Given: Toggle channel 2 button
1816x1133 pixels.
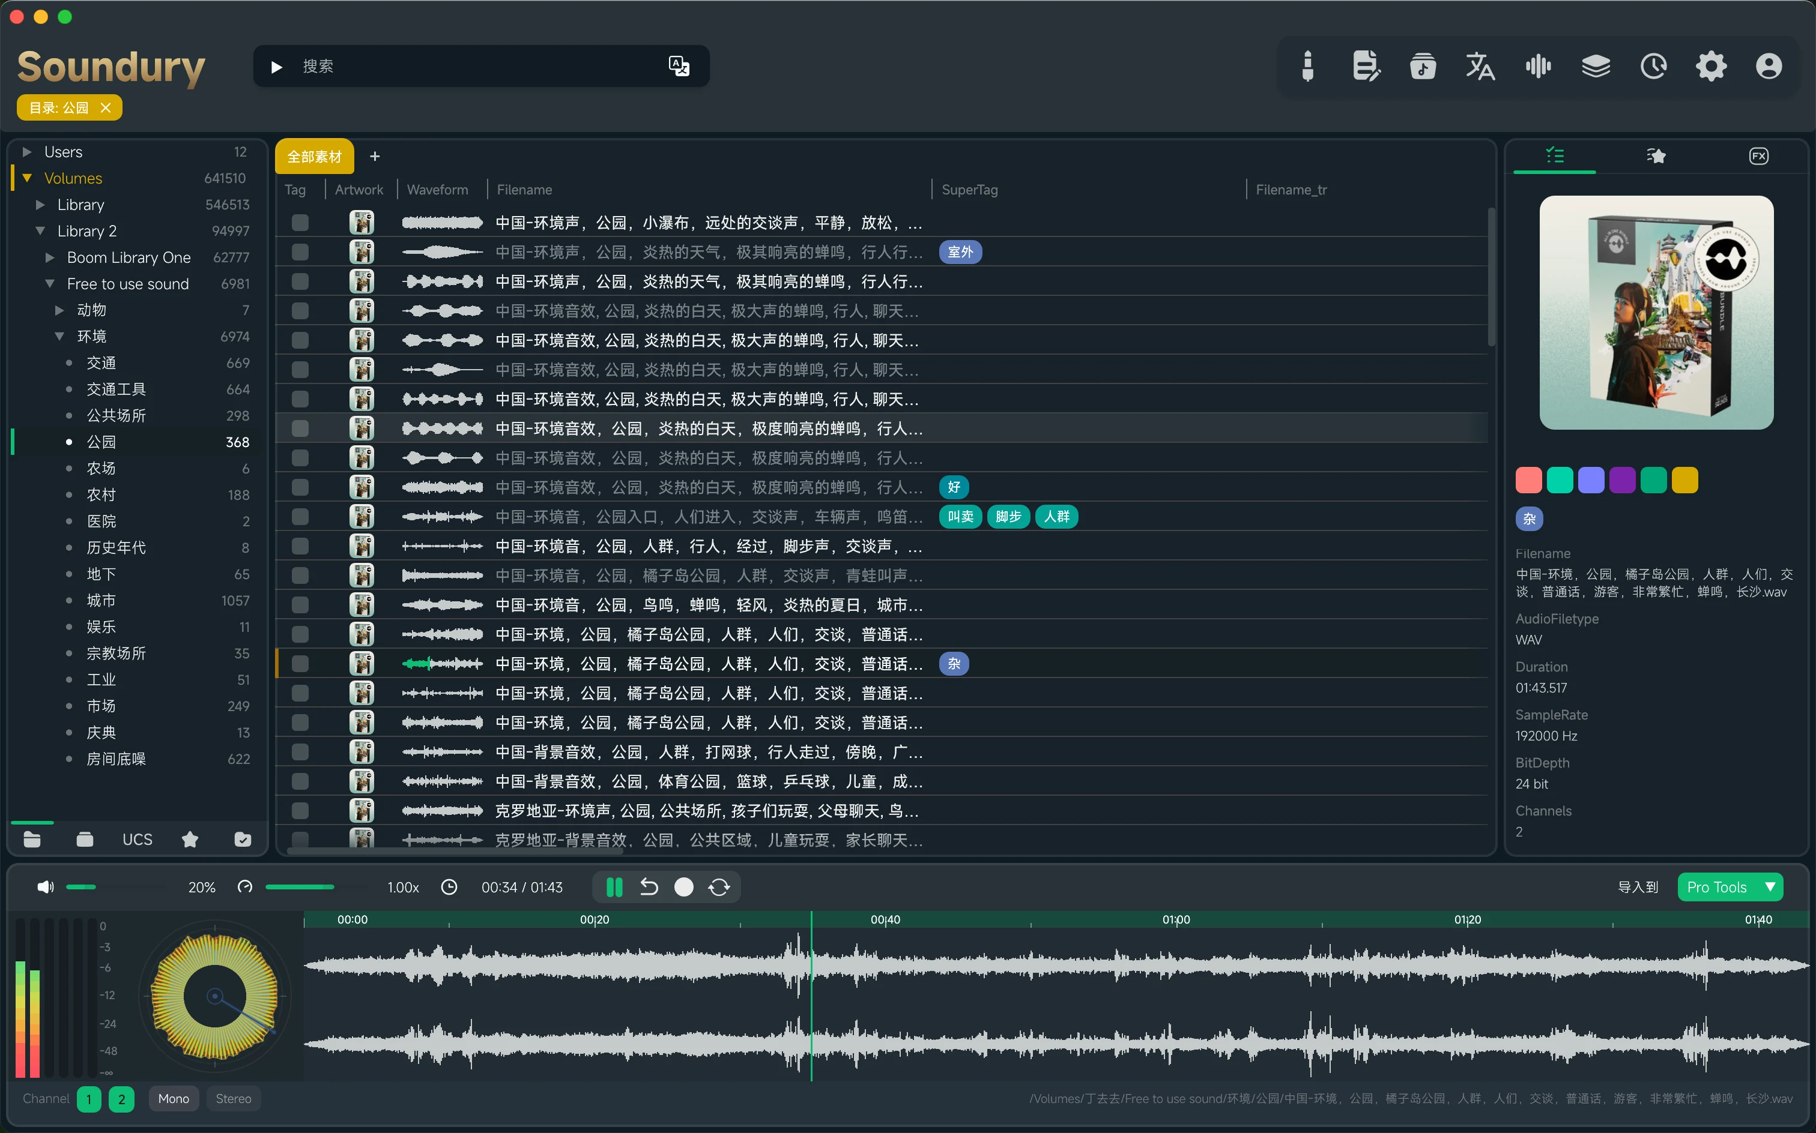Looking at the screenshot, I should click(x=121, y=1099).
